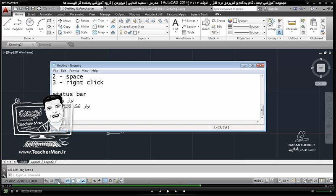
Task: Toggle Polar Tracking in status bar
Action: coord(68,181)
